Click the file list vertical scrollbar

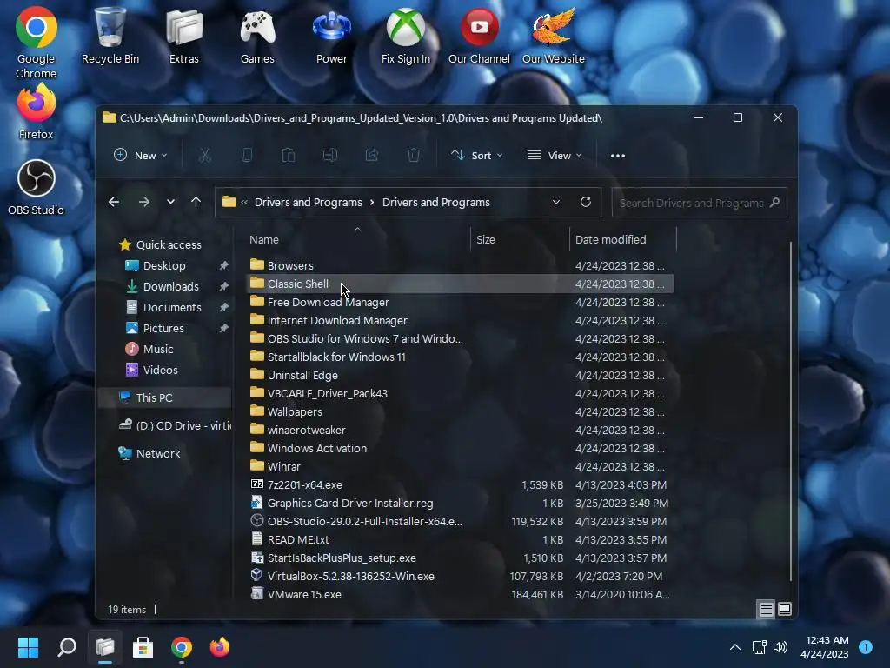(791, 411)
